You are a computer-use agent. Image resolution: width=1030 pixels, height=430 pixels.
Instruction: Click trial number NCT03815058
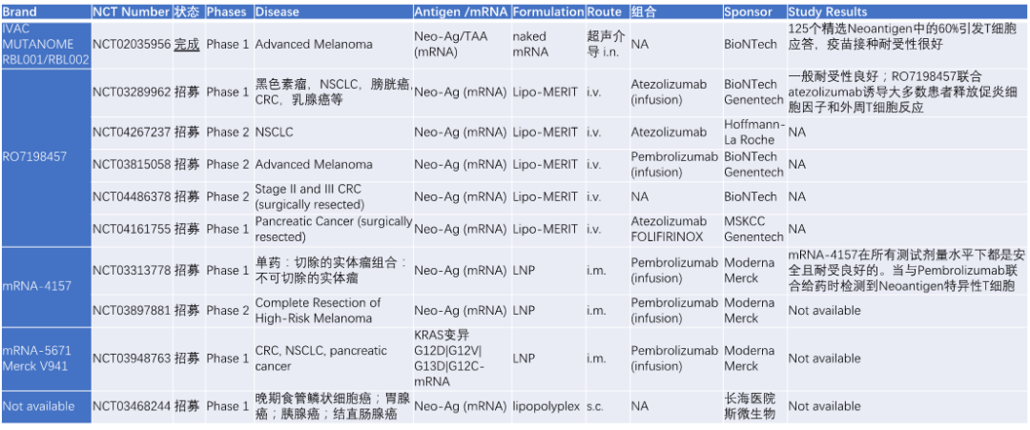(x=131, y=165)
